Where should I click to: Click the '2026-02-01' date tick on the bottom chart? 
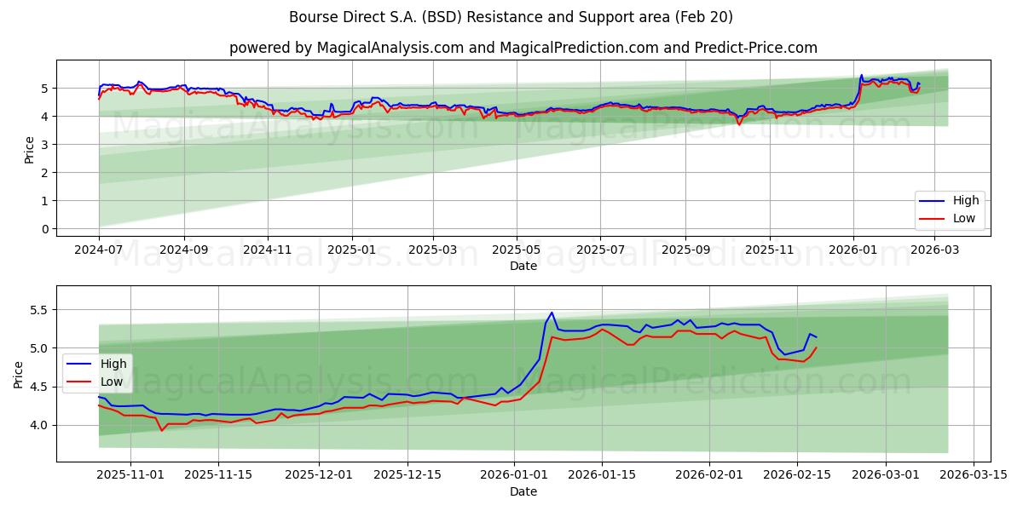pos(708,476)
